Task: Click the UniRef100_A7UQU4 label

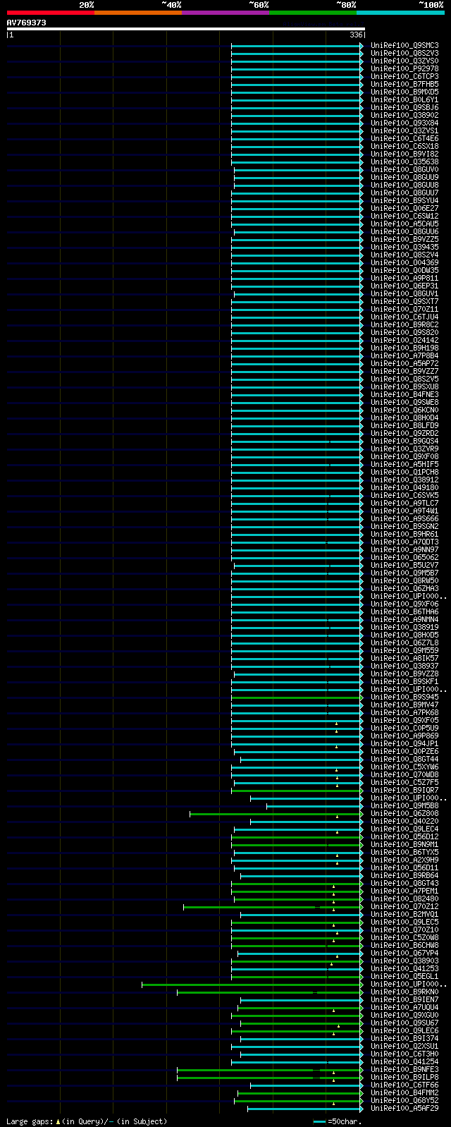Action: point(404,1008)
